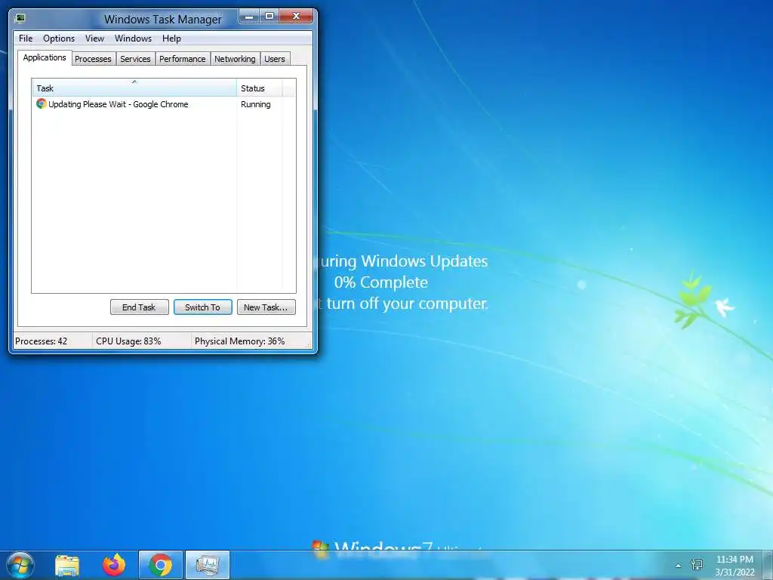
Task: Click the taskbar clock showing 11:34 PM
Action: pos(735,565)
